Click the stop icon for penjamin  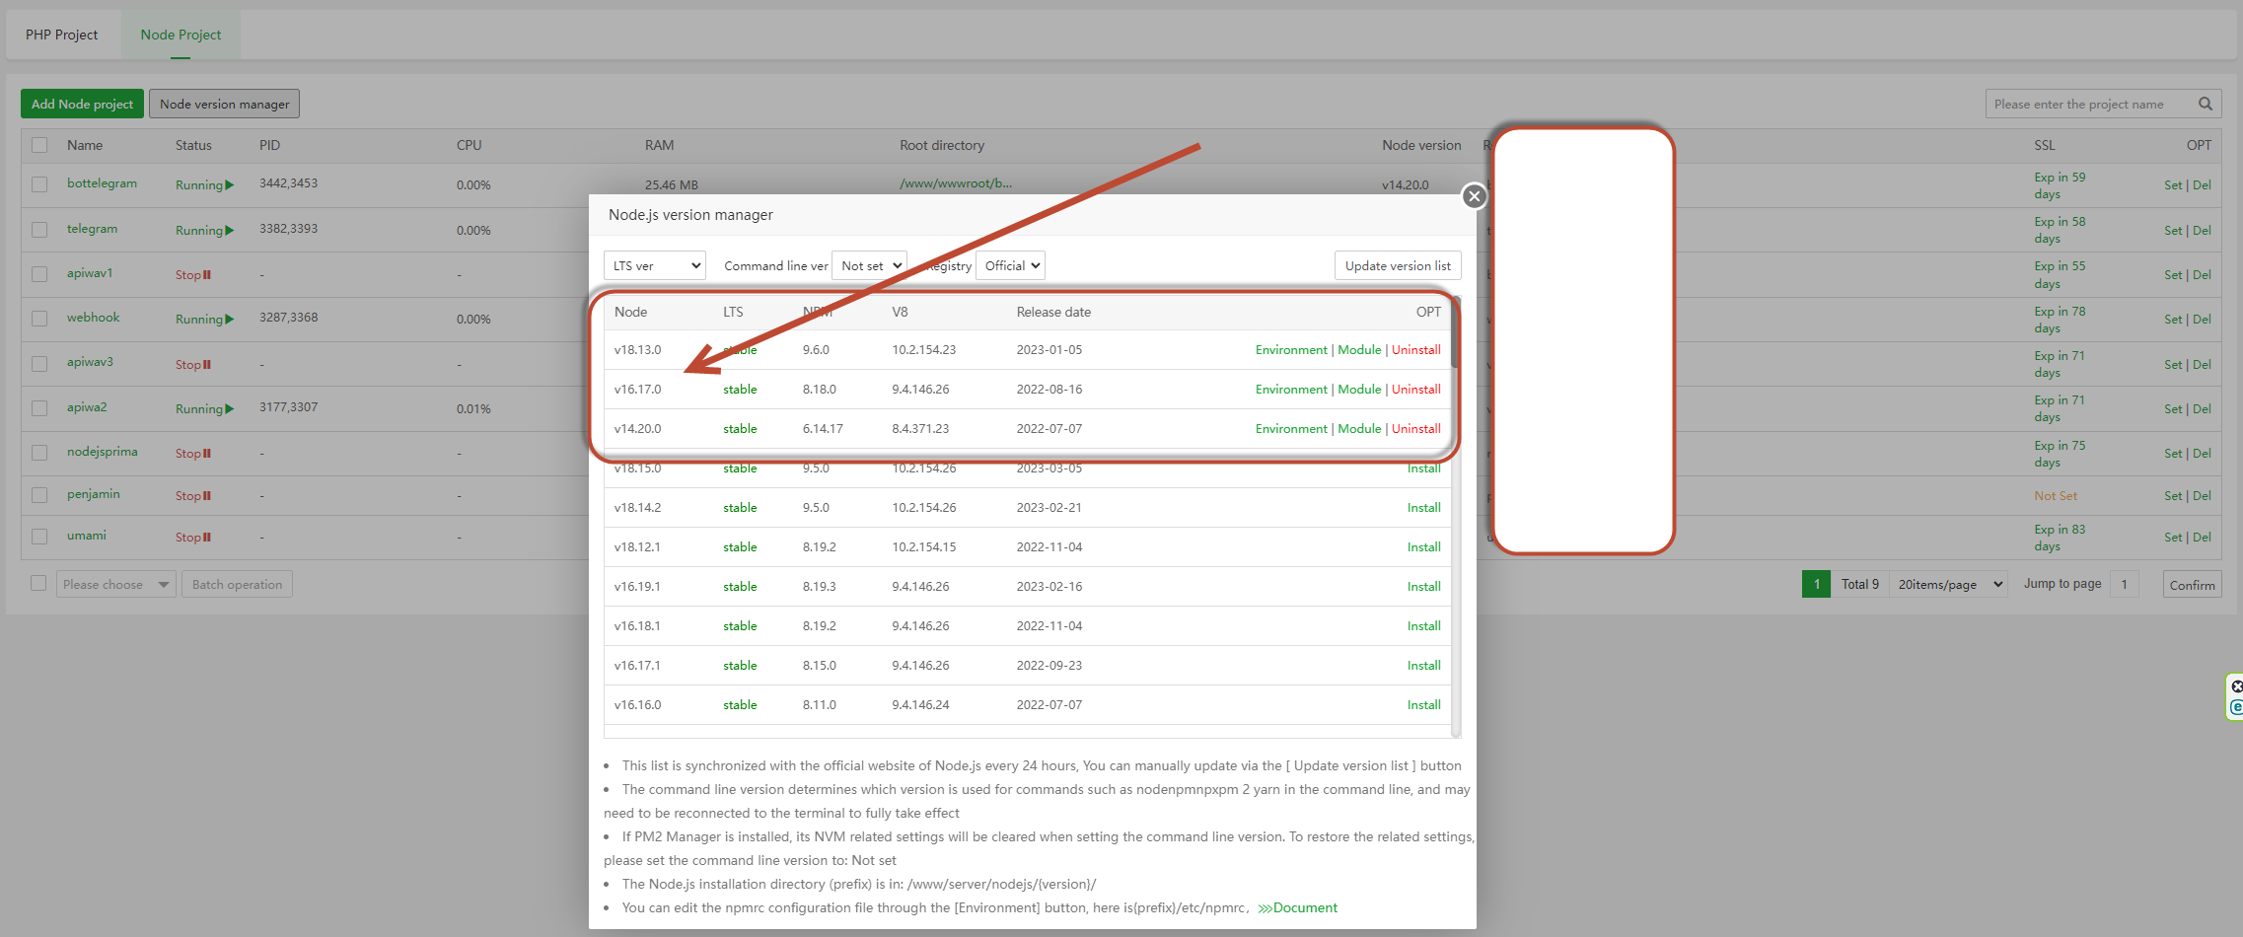coord(207,496)
